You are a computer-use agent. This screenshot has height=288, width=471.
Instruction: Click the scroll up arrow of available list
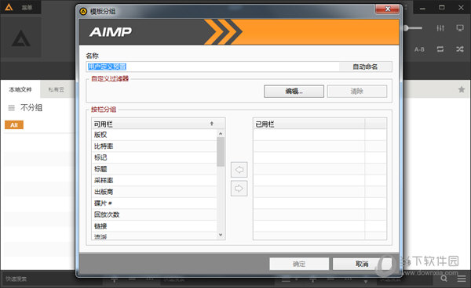[221, 134]
